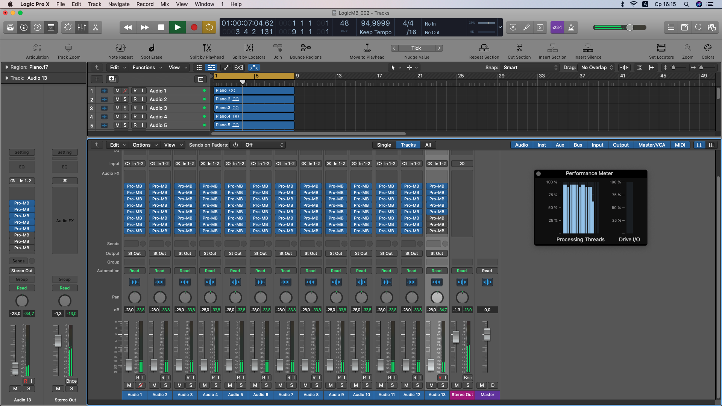
Task: Toggle Cycle mode button
Action: [x=209, y=27]
